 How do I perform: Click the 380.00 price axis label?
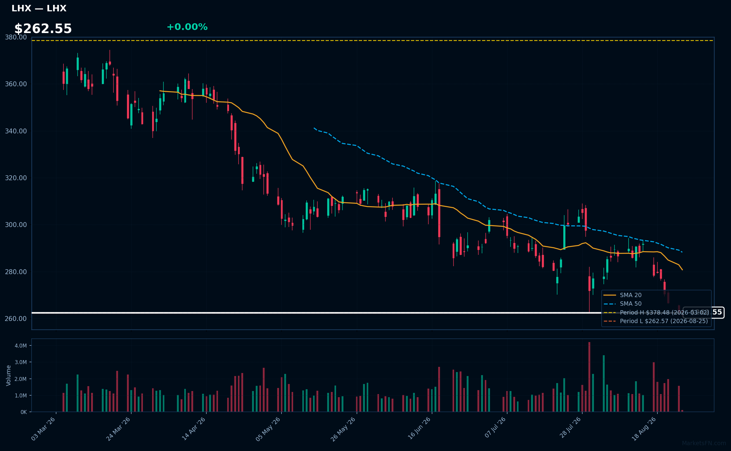[16, 37]
